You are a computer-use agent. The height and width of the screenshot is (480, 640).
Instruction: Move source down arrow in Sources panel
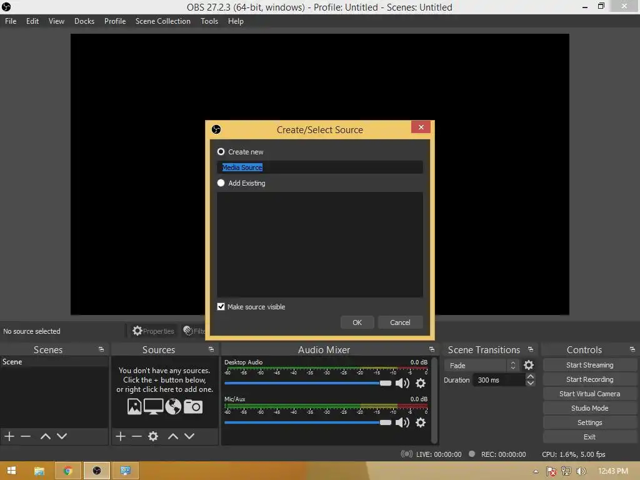(x=189, y=436)
